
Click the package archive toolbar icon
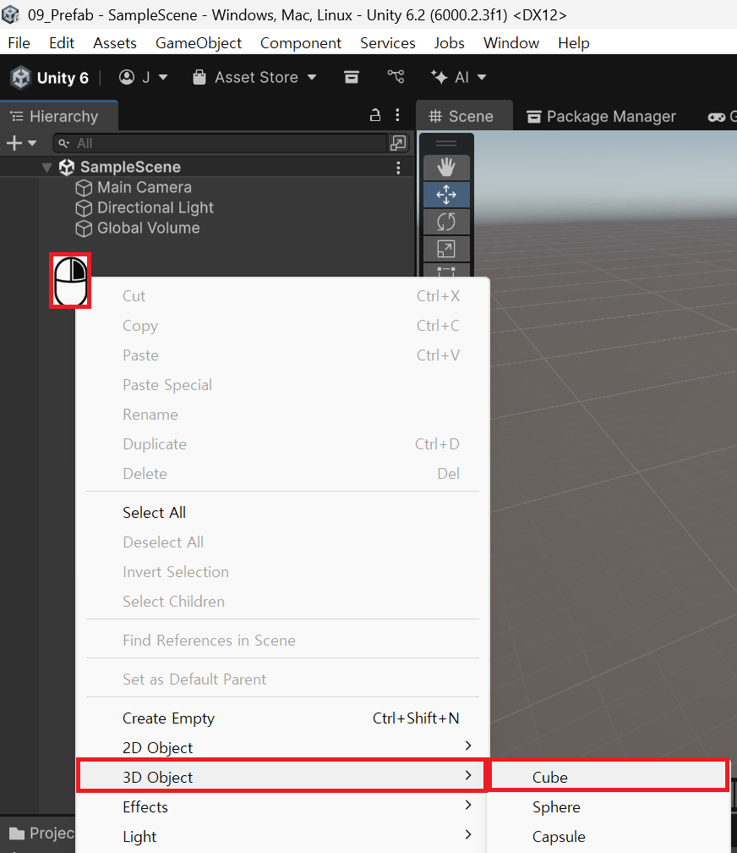(352, 77)
